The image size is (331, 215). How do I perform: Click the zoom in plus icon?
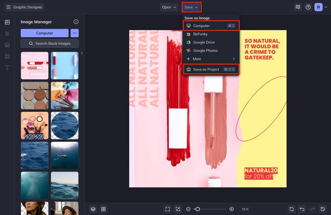pyautogui.click(x=231, y=209)
